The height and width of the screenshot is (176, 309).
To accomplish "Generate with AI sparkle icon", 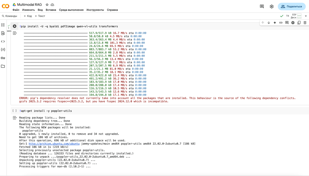I will [275, 23].
